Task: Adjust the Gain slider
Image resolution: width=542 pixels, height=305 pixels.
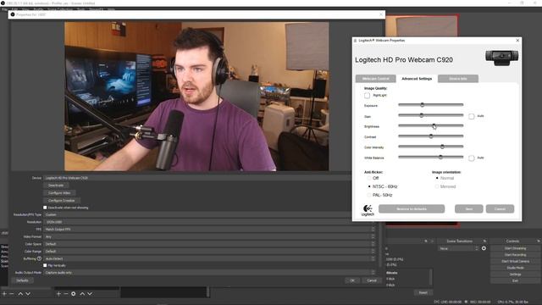Action: [431, 115]
